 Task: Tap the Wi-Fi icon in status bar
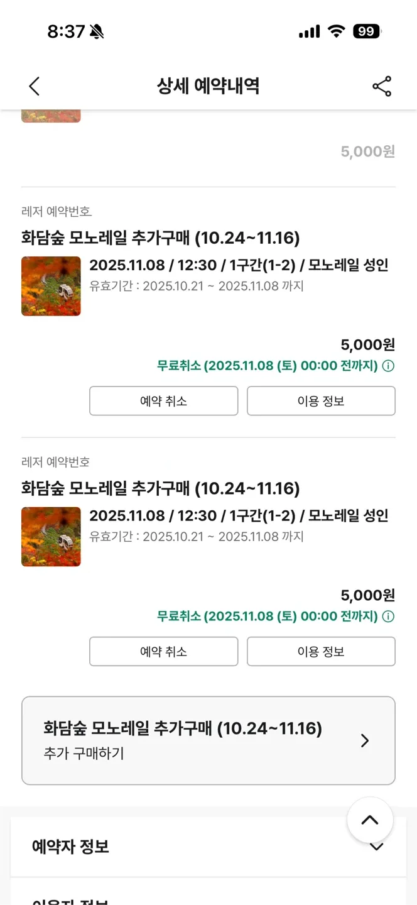click(x=337, y=31)
